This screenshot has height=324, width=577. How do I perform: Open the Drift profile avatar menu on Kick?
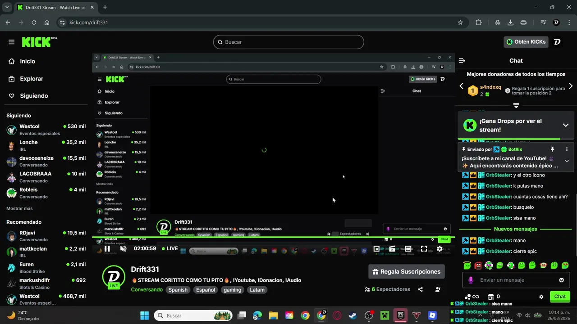pyautogui.click(x=557, y=42)
